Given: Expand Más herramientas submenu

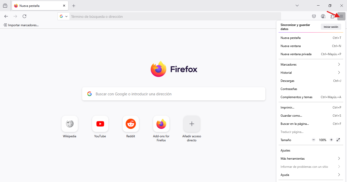Looking at the screenshot, I should pyautogui.click(x=311, y=159).
